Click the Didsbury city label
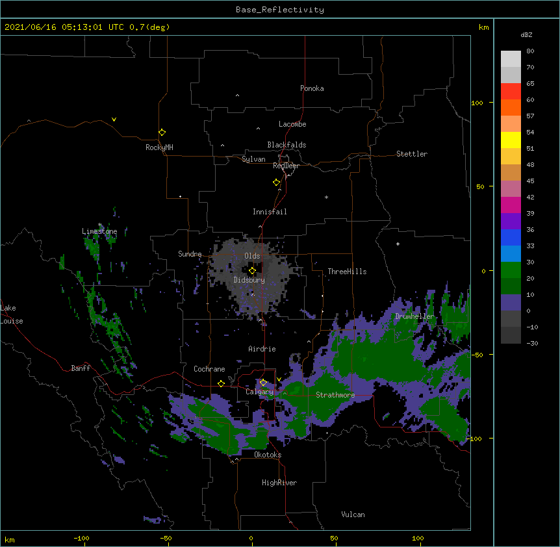This screenshot has height=547, width=560. 249,280
